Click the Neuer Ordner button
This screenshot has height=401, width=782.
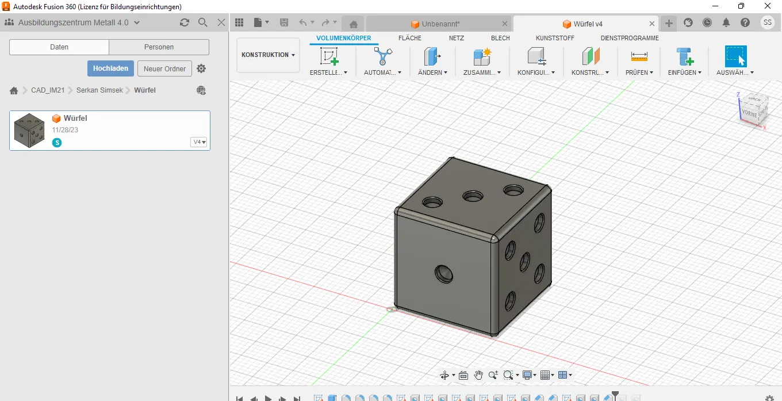click(164, 68)
